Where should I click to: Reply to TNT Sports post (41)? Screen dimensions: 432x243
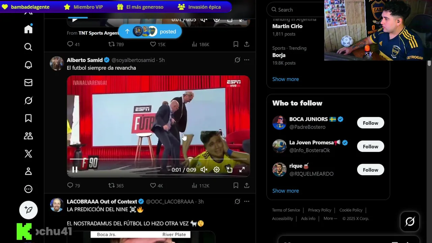[73, 44]
